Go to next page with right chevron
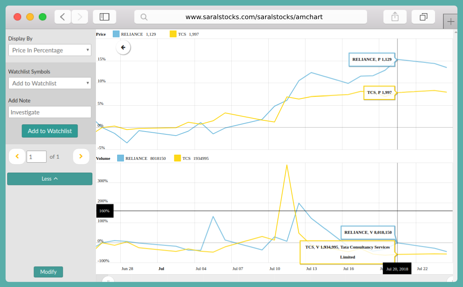The height and width of the screenshot is (287, 463). coord(81,156)
